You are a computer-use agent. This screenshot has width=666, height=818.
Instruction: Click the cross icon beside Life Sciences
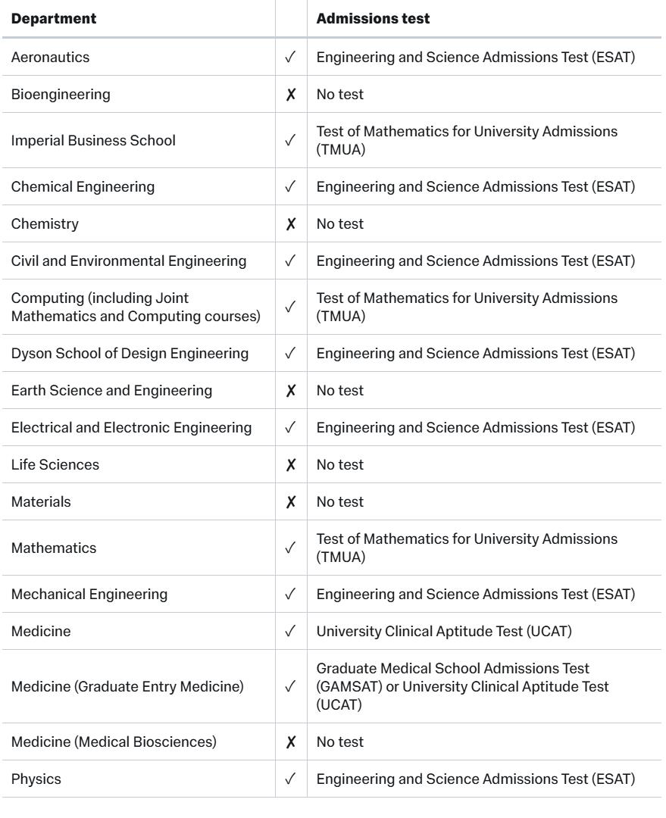click(291, 464)
